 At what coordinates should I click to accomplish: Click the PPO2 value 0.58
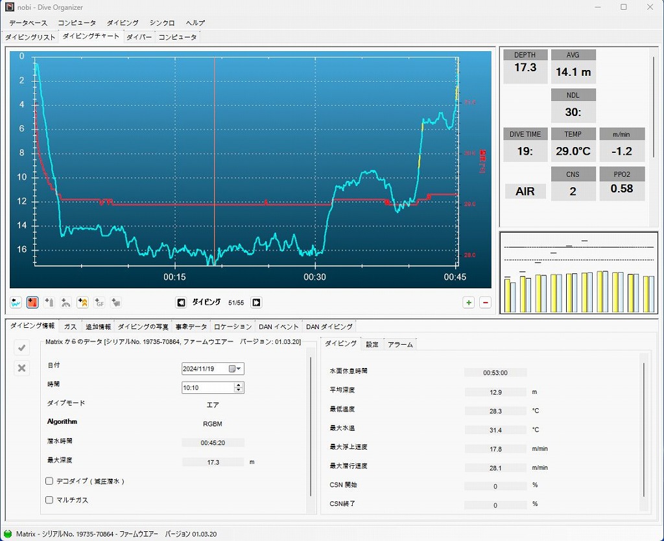tap(622, 189)
